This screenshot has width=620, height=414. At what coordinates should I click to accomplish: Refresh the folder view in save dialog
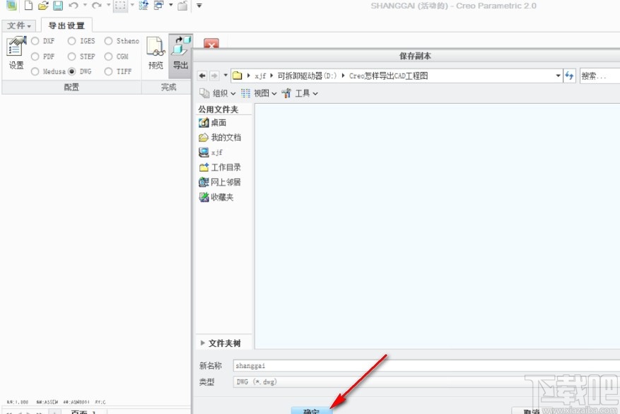click(569, 76)
